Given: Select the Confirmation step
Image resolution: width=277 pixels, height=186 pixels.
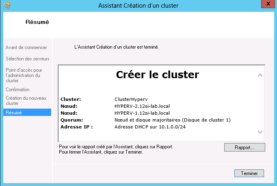Looking at the screenshot, I should tap(17, 90).
